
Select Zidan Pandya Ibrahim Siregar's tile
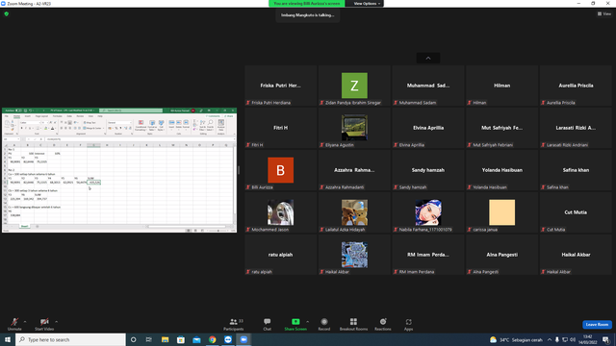coord(354,86)
